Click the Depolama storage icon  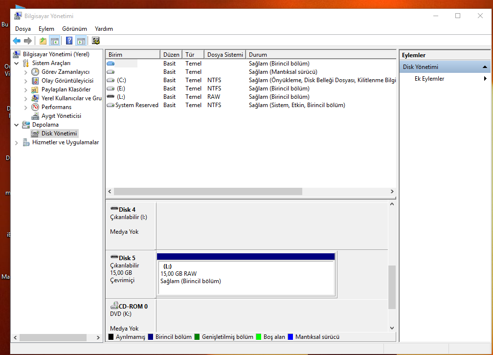(x=26, y=125)
